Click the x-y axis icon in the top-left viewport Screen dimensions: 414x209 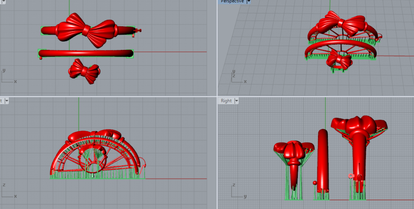(8, 77)
